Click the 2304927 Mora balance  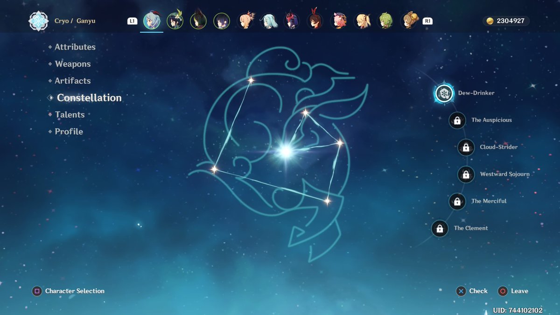(x=511, y=21)
